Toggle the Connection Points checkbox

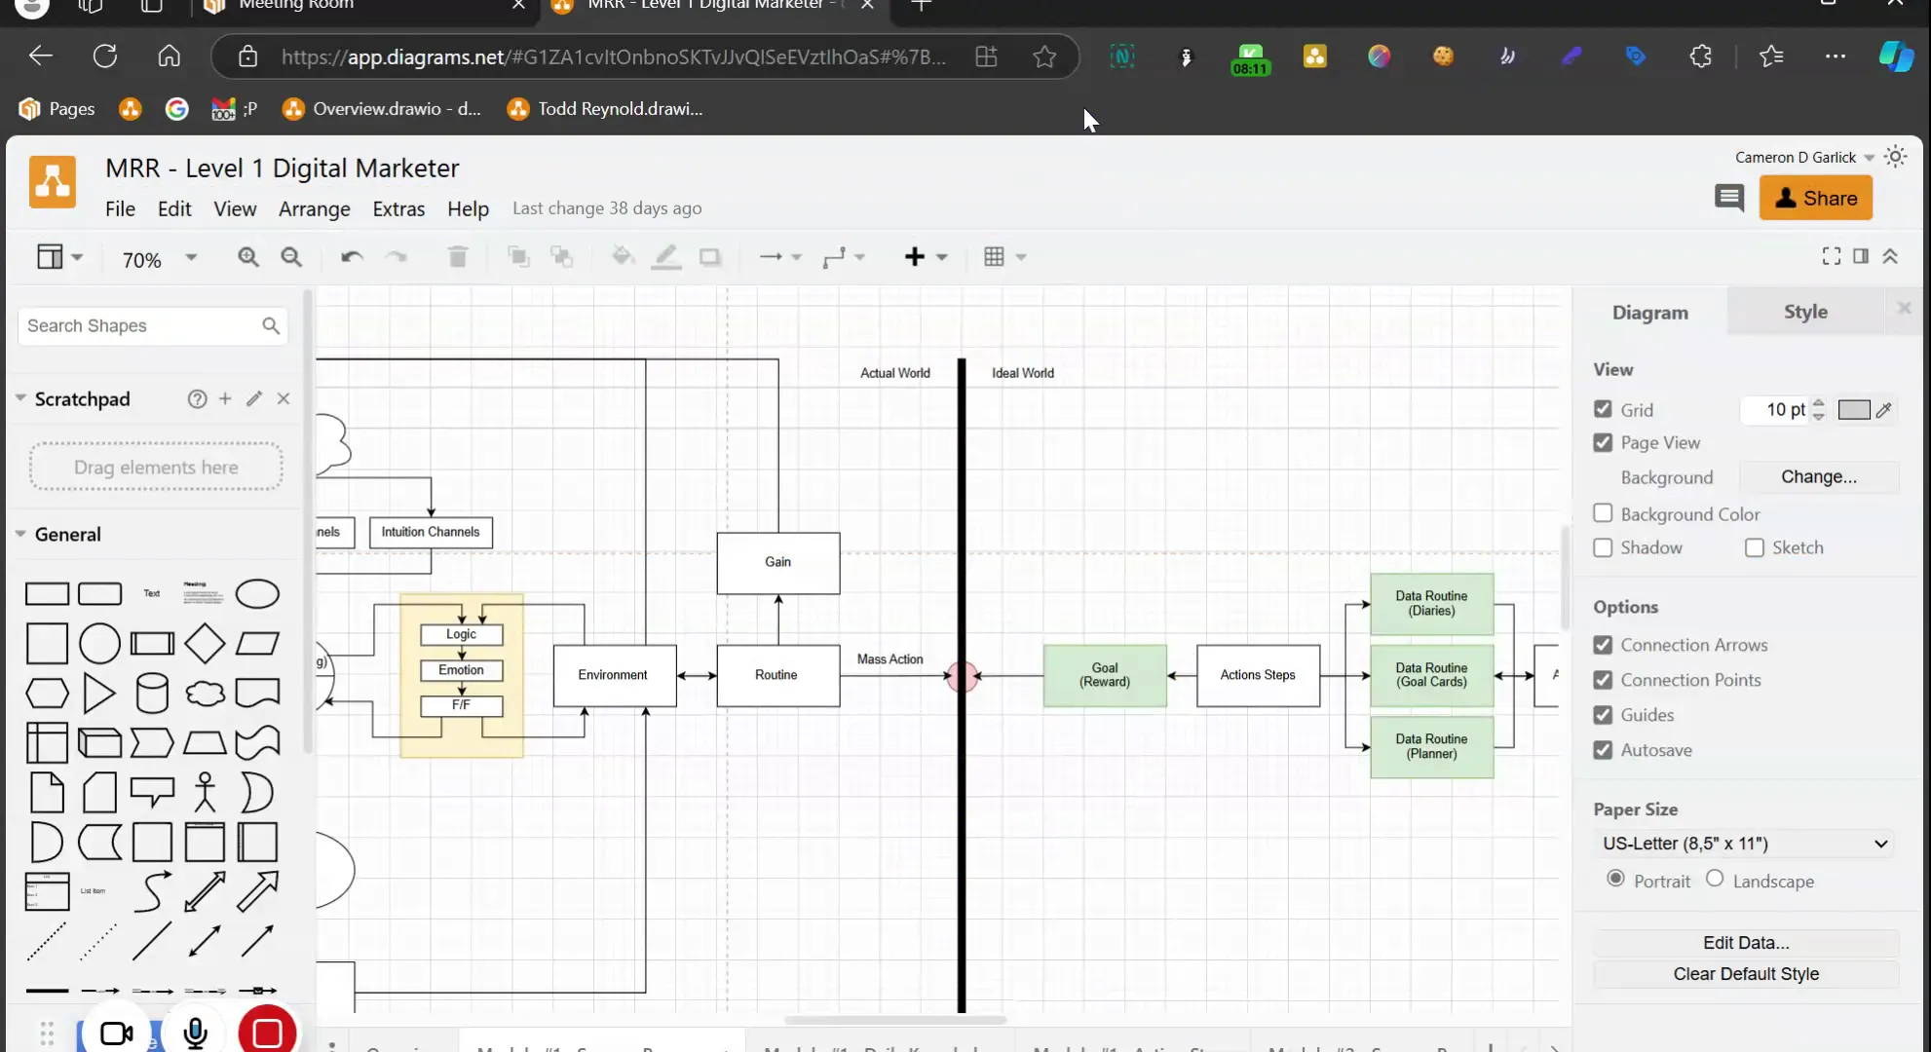1603,680
